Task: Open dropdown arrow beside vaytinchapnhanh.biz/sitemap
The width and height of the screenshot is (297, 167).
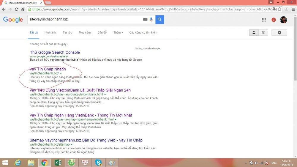Action: pyautogui.click(x=72, y=144)
